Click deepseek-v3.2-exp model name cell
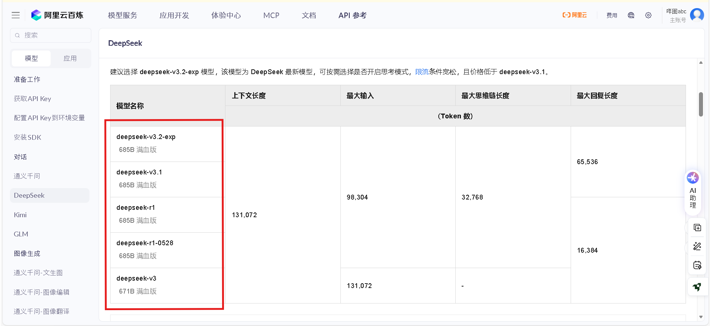The width and height of the screenshot is (710, 326). click(168, 144)
